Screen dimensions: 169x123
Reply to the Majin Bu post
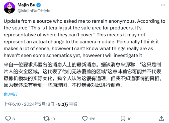pos(8,118)
